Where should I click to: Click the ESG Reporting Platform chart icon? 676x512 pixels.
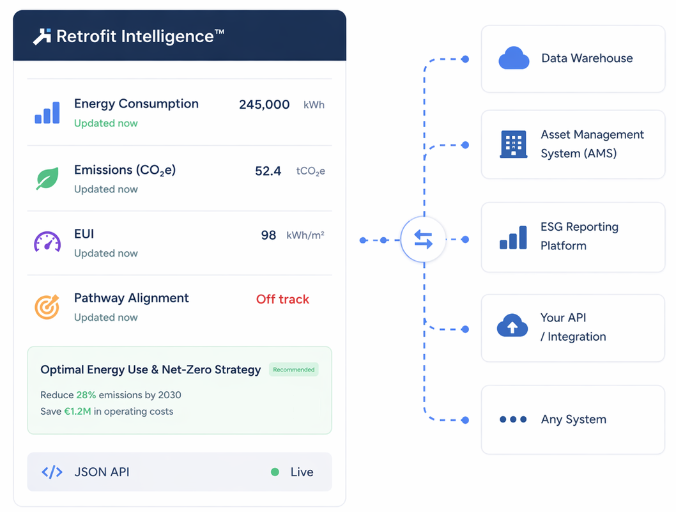pos(514,237)
